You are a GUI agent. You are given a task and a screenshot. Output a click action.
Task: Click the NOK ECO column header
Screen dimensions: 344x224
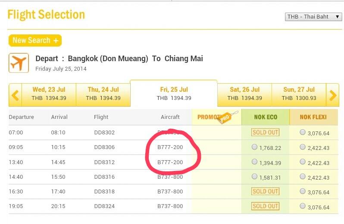coord(265,117)
